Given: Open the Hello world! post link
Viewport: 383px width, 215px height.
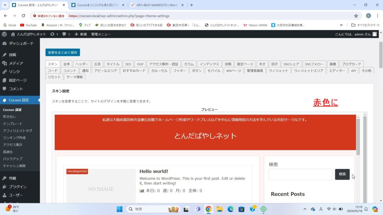Looking at the screenshot, I should [154, 171].
